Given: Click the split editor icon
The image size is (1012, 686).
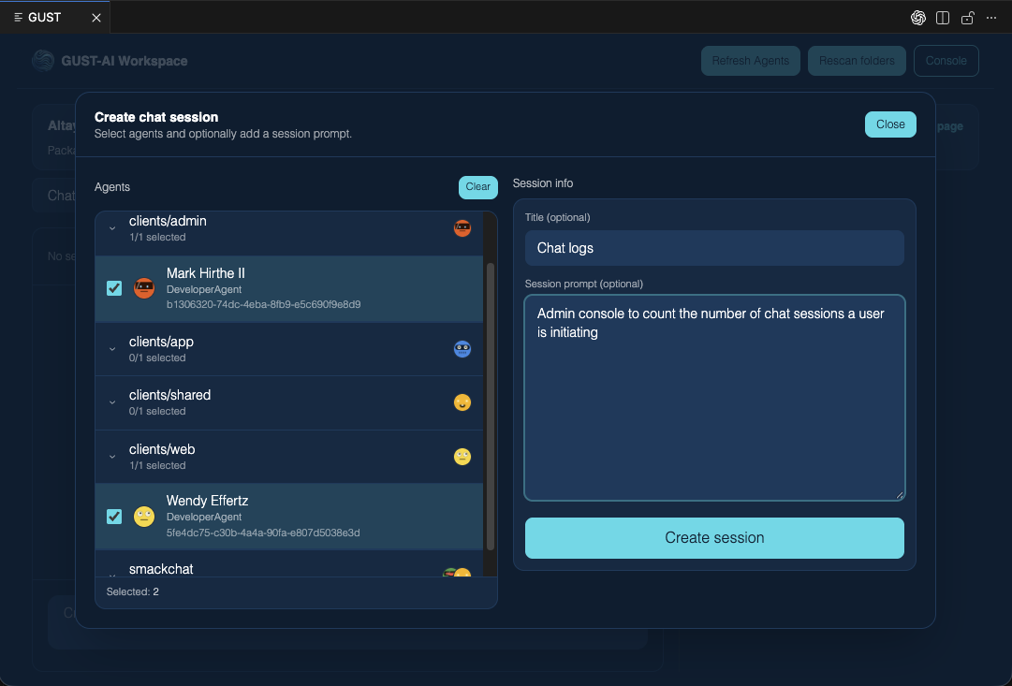Looking at the screenshot, I should pos(943,18).
